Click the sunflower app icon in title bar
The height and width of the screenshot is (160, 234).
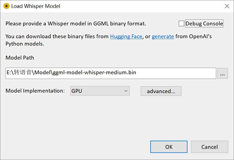pos(6,6)
